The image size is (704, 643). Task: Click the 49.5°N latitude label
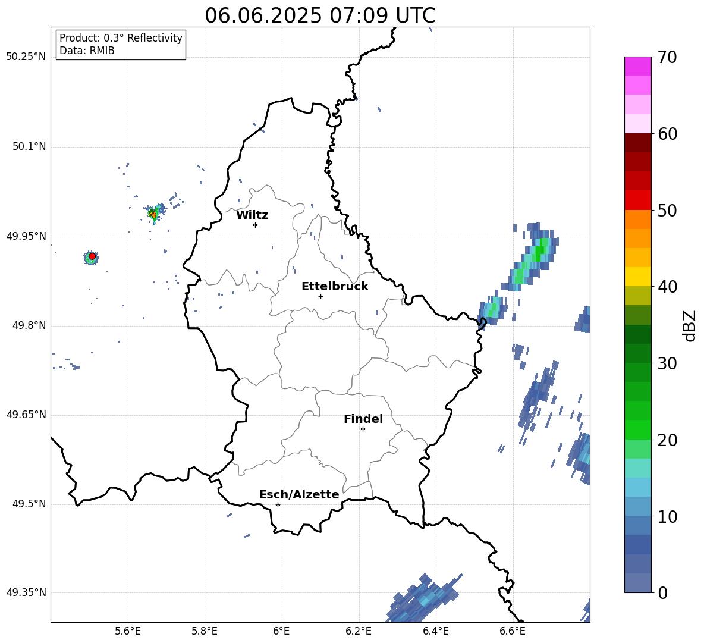[29, 504]
